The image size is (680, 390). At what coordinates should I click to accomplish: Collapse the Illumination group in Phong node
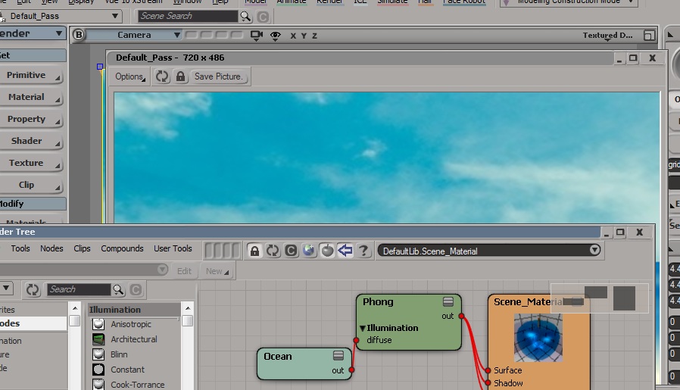pyautogui.click(x=363, y=329)
